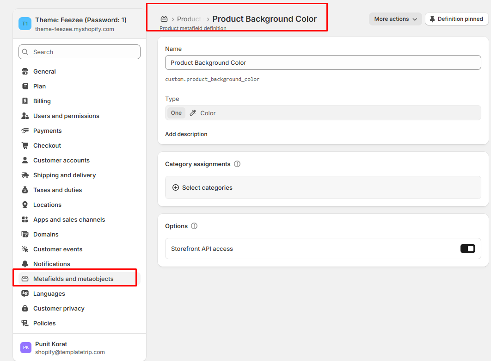Screen dimensions: 491x361
Task: Click the info icon next to Options
Action: click(194, 226)
